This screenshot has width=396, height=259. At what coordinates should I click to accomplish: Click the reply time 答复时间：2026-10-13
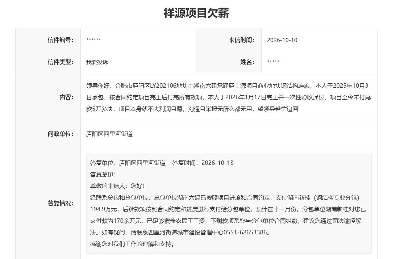click(203, 163)
